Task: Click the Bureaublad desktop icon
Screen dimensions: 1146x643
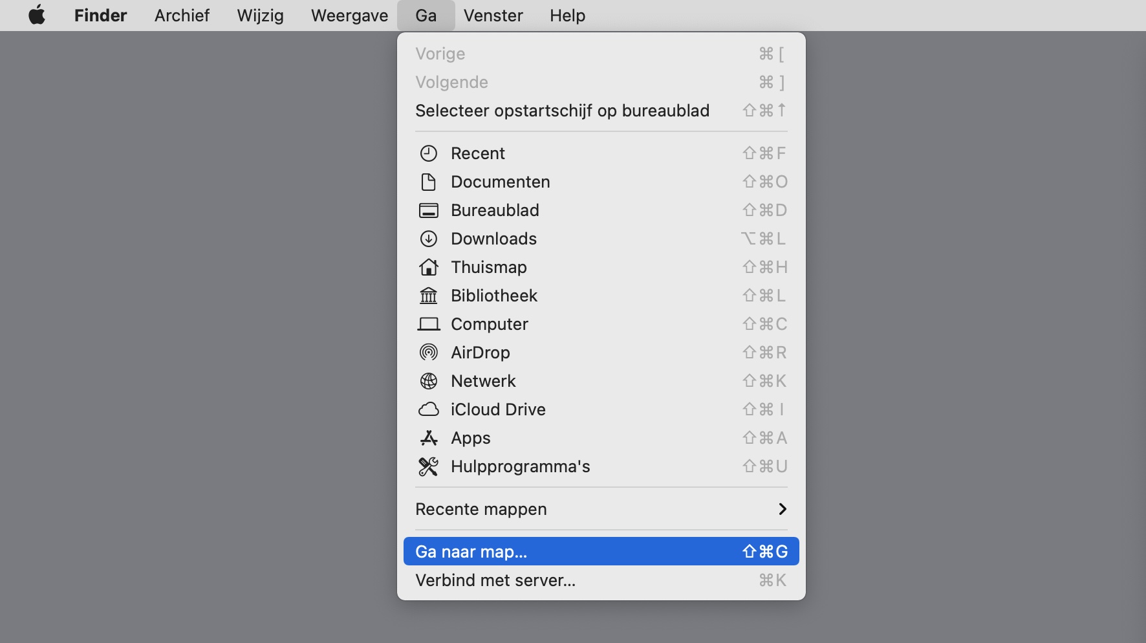Action: (x=429, y=210)
